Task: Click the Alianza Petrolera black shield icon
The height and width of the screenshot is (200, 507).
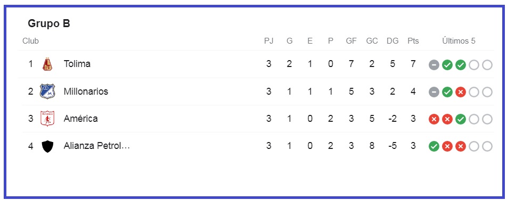Action: coord(47,146)
